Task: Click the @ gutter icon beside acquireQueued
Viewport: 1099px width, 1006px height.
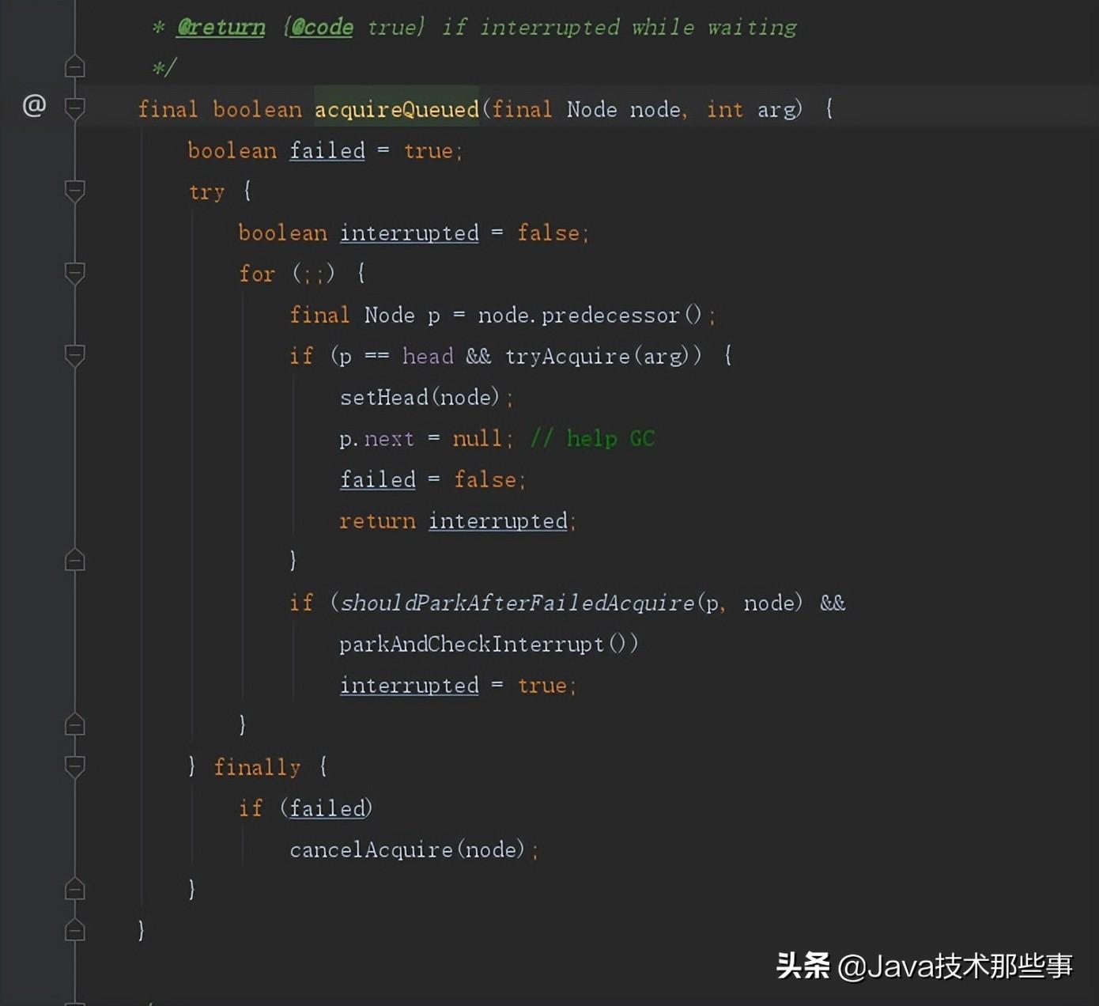Action: tap(34, 105)
